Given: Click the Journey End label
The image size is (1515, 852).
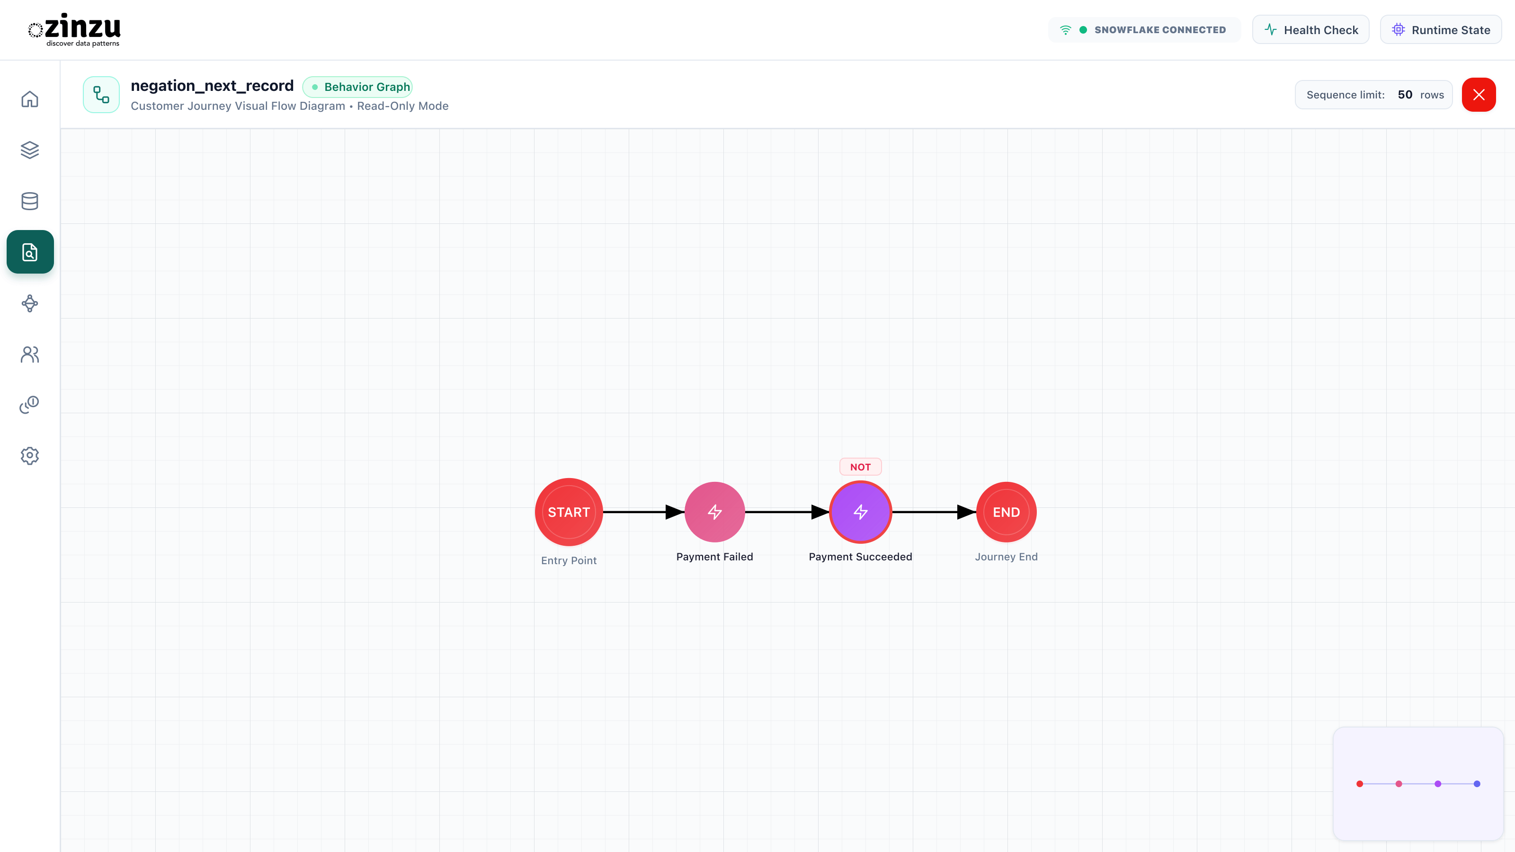Looking at the screenshot, I should 1006,557.
